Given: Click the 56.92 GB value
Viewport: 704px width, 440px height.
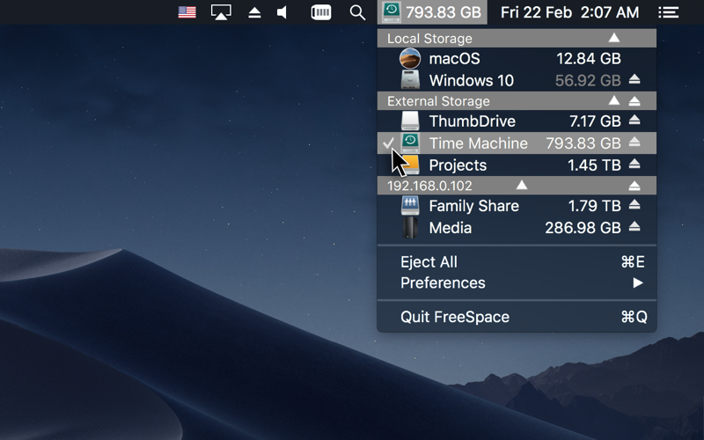Looking at the screenshot, I should (588, 80).
